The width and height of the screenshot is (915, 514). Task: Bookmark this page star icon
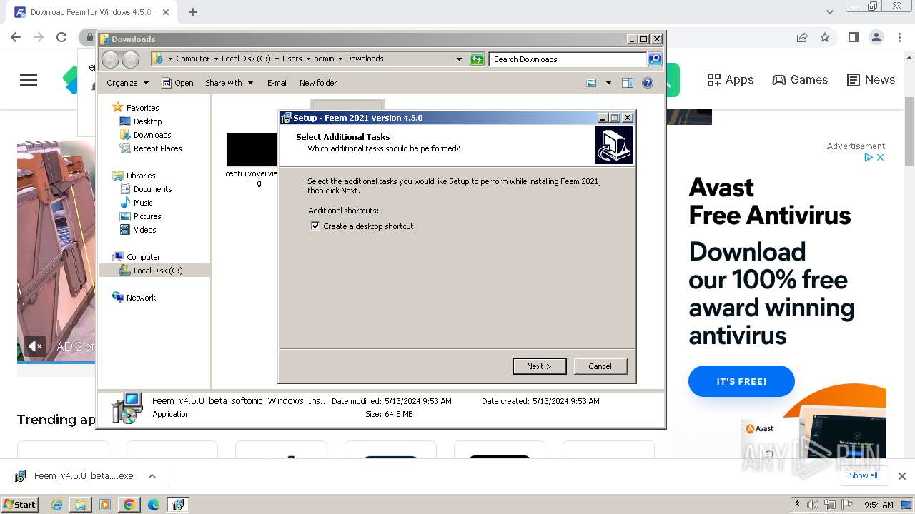click(x=825, y=37)
